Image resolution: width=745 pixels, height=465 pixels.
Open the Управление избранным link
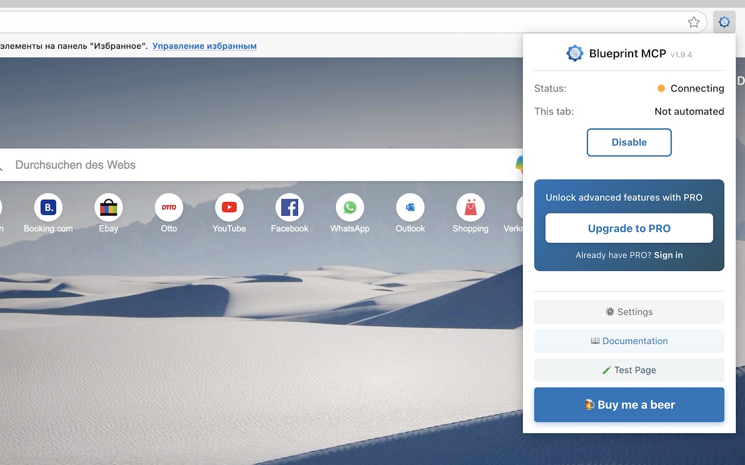tap(204, 46)
